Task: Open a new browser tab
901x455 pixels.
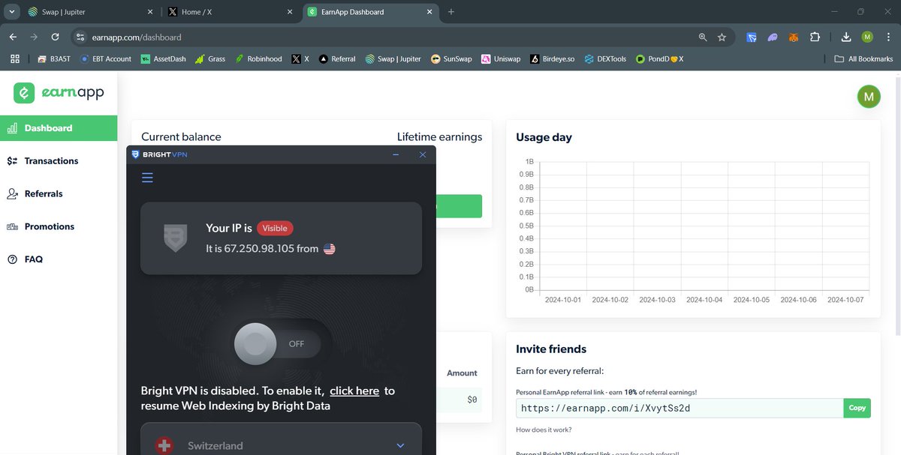Action: [451, 12]
